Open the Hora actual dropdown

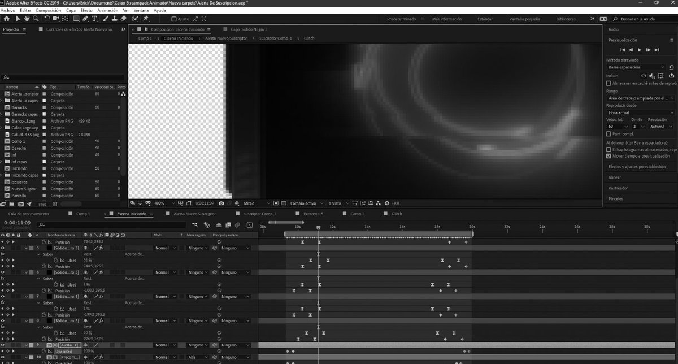coord(640,112)
